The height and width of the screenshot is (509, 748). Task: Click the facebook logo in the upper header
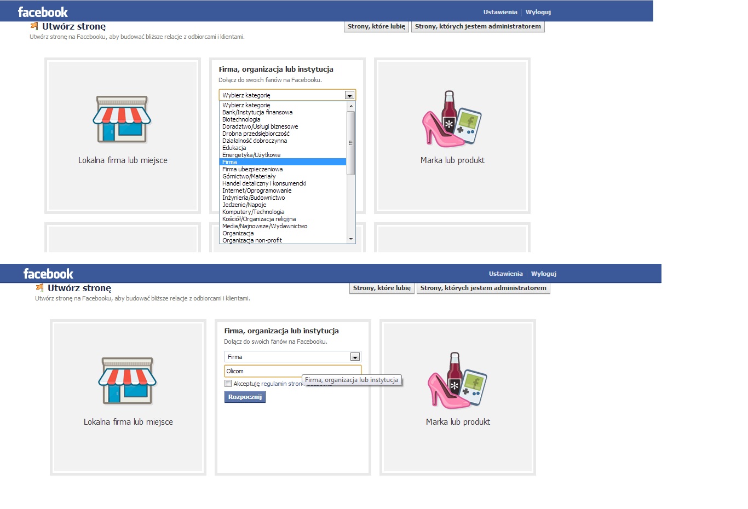click(43, 12)
